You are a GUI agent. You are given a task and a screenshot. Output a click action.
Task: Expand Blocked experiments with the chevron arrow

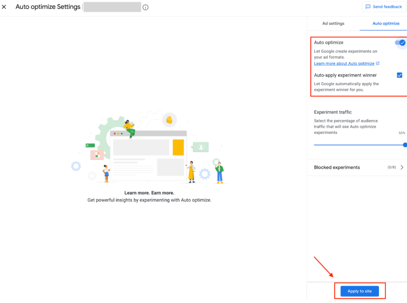pos(402,167)
